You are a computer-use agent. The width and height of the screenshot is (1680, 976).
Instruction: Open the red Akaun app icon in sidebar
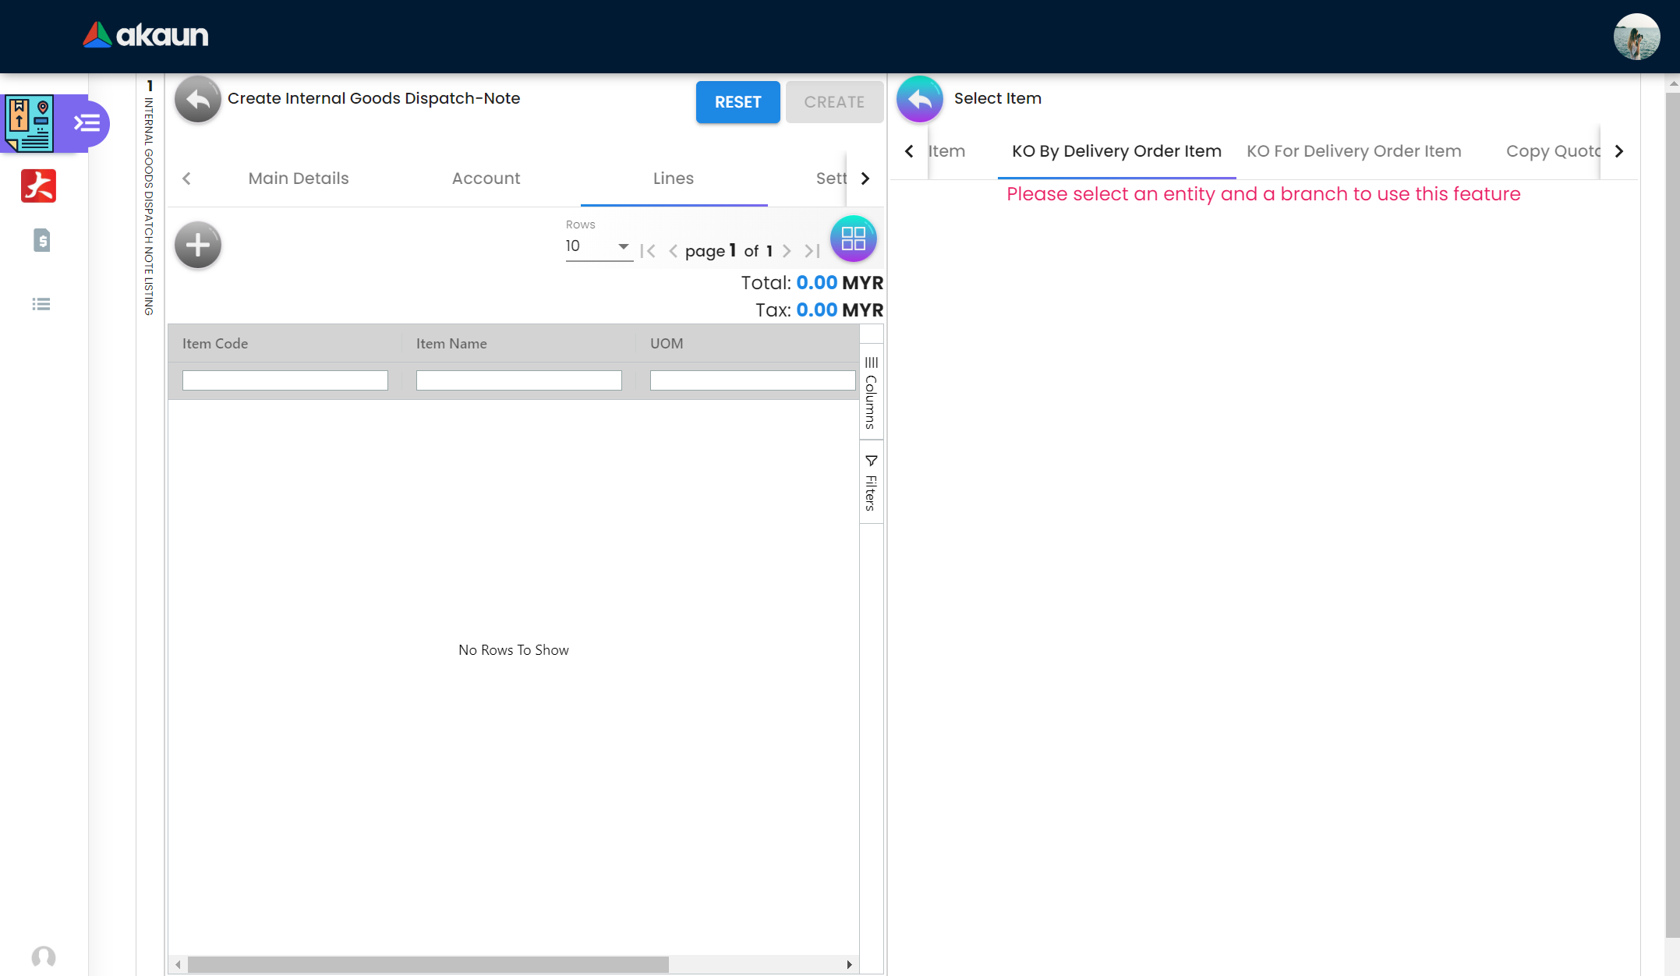tap(39, 186)
